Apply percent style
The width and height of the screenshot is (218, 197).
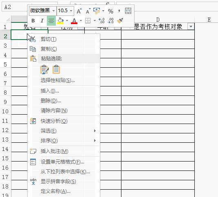click(x=111, y=11)
